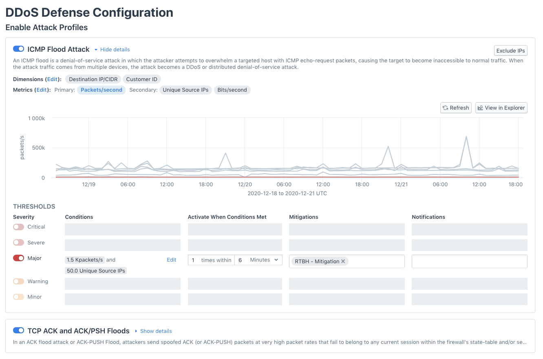Expand details for TCP ACK and ACK/PSH Floods

click(155, 331)
